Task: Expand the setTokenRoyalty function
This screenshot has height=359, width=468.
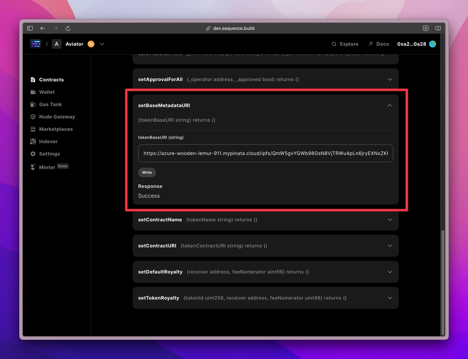Action: 390,298
